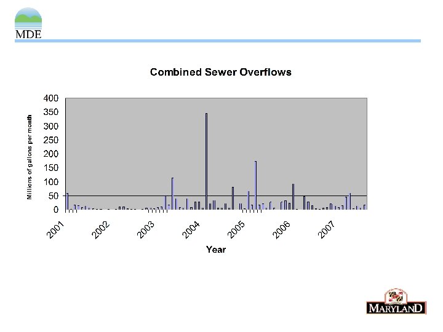443x332 pixels.
Task: Click the 150 y-axis value
Action: tap(51, 168)
